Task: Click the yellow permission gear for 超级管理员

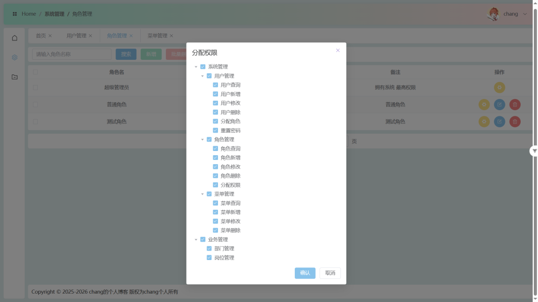Action: (499, 88)
